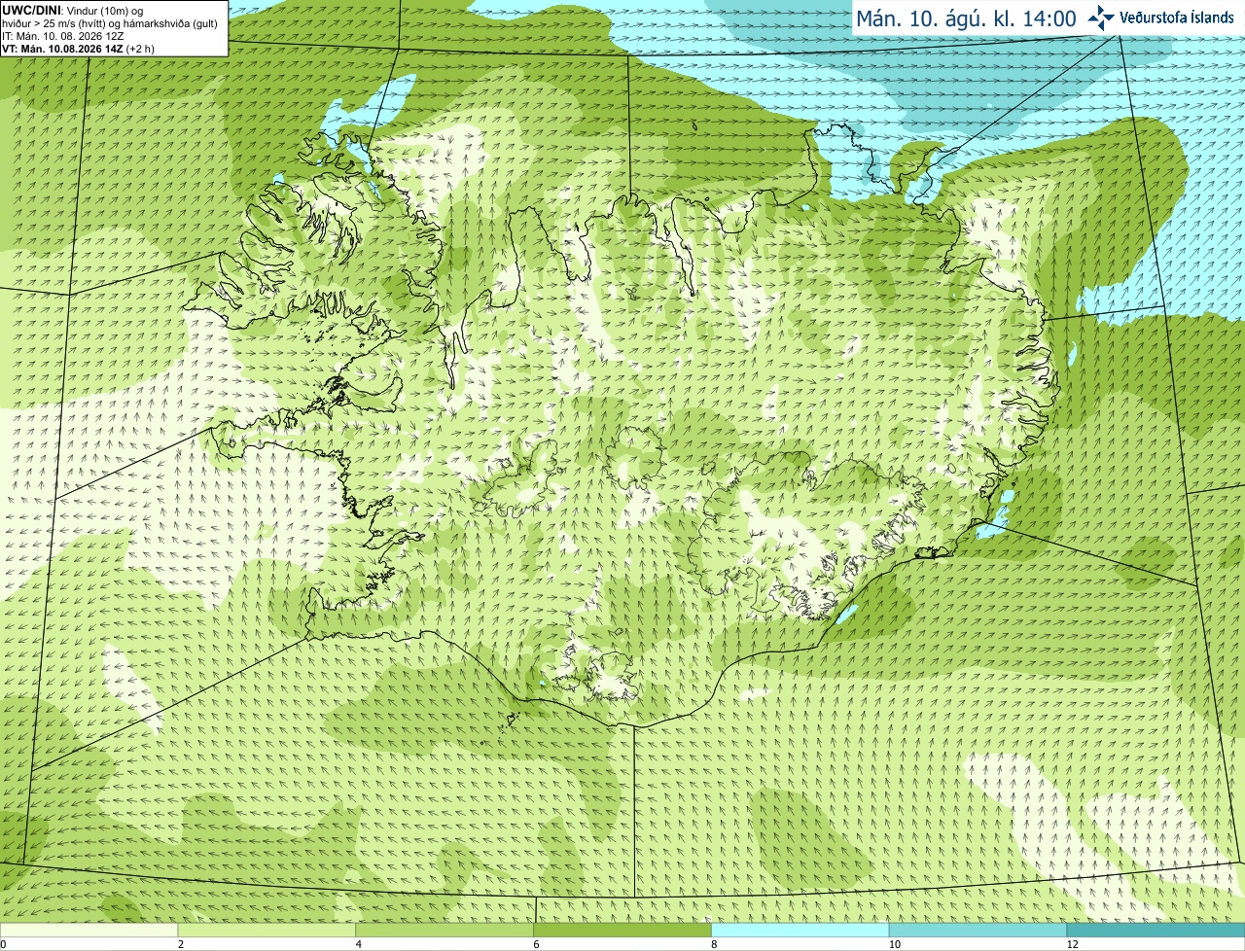This screenshot has width=1245, height=951.
Task: Pick the 10–12 m/s cyan legend swatch
Action: pyautogui.click(x=978, y=930)
